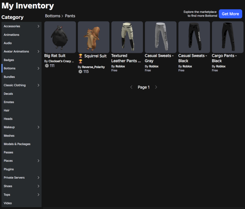Expand the Classic Clothing chevron
The height and width of the screenshot is (209, 245).
tap(39, 85)
